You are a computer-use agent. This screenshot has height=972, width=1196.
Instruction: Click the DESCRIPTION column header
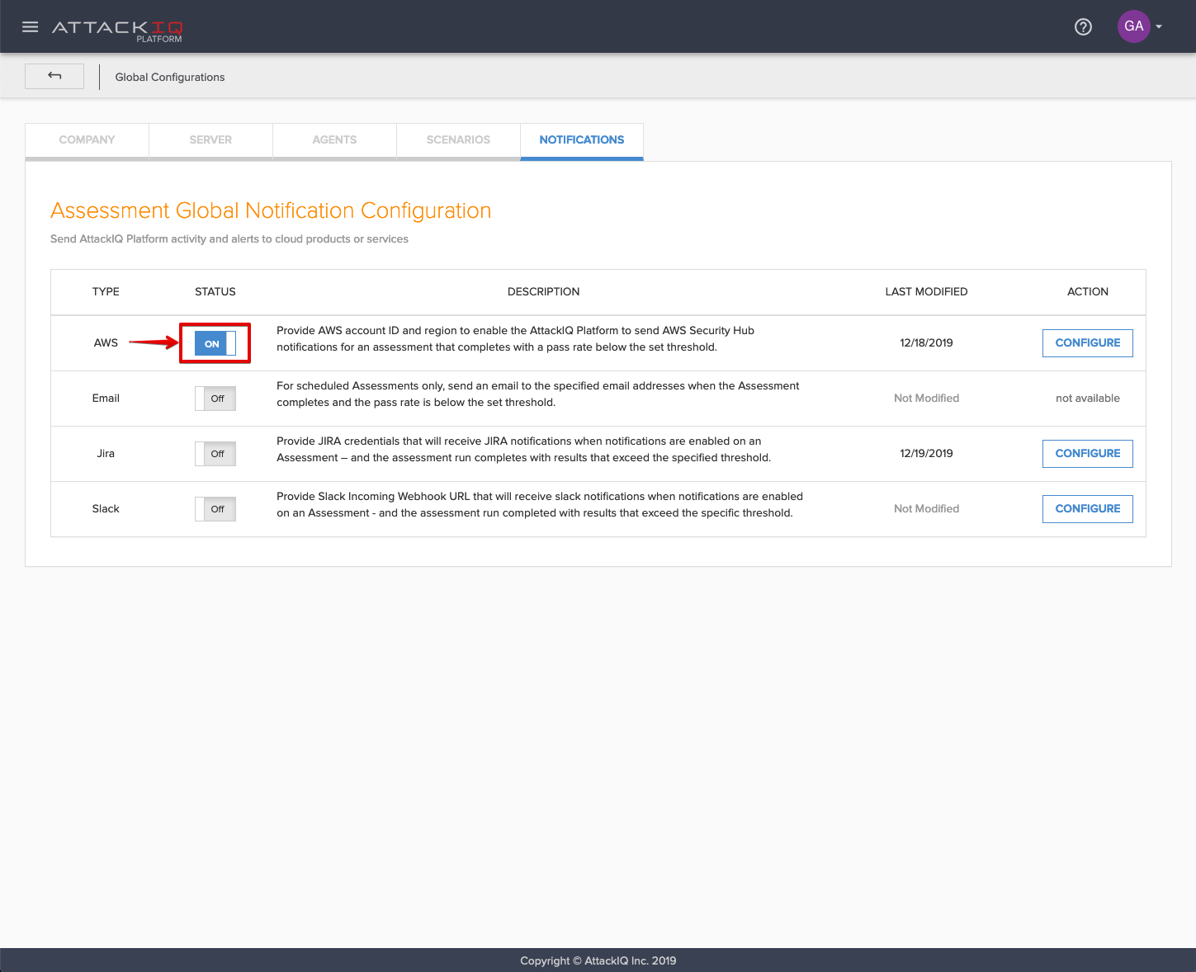[543, 291]
